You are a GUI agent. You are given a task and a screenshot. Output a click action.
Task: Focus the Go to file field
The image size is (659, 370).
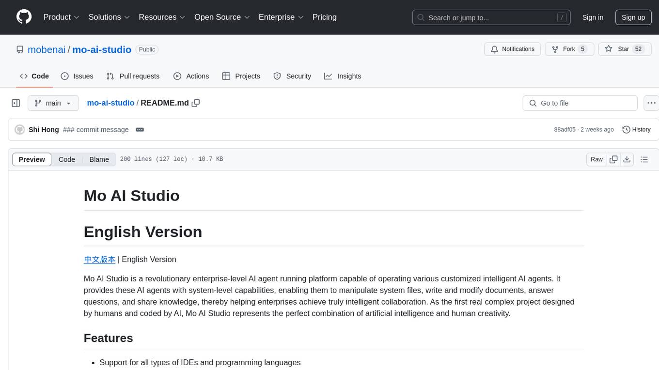(x=580, y=103)
